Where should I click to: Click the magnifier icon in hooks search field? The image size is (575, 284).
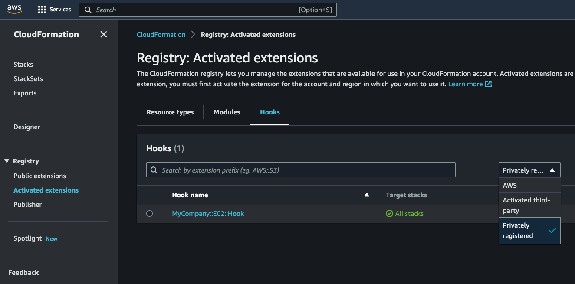154,170
